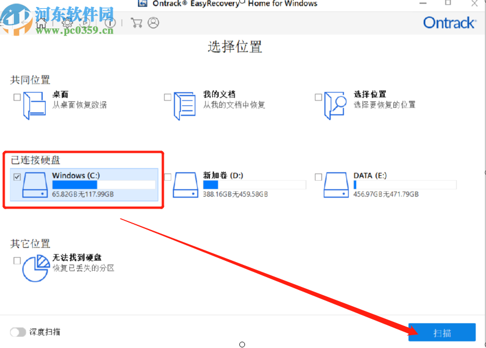Image resolution: width=486 pixels, height=348 pixels.
Task: Click the Windows (C:) drive icon
Action: [x=35, y=185]
